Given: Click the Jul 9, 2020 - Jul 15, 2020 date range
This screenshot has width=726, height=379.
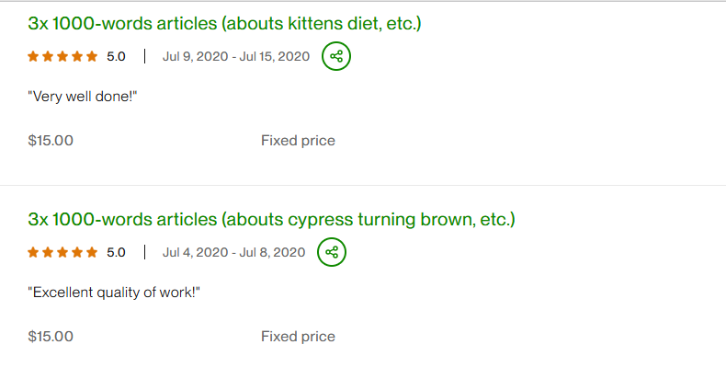Looking at the screenshot, I should tap(236, 56).
